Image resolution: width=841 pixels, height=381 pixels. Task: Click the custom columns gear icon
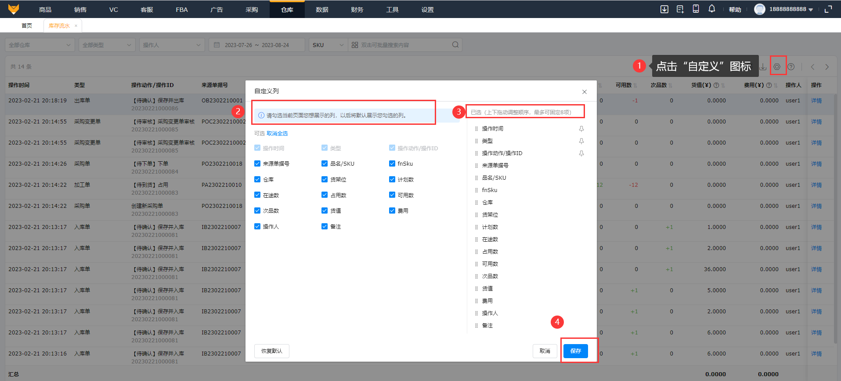click(x=777, y=67)
